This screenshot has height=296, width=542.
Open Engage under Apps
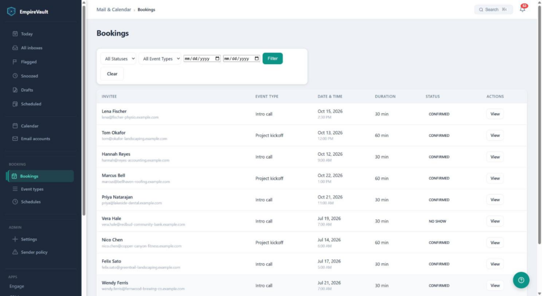(16, 286)
